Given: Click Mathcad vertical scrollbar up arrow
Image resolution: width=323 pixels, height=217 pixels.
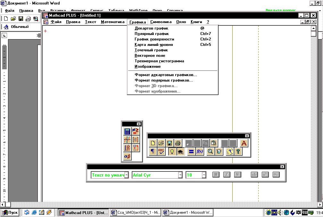Looking at the screenshot, I should click(313, 28).
